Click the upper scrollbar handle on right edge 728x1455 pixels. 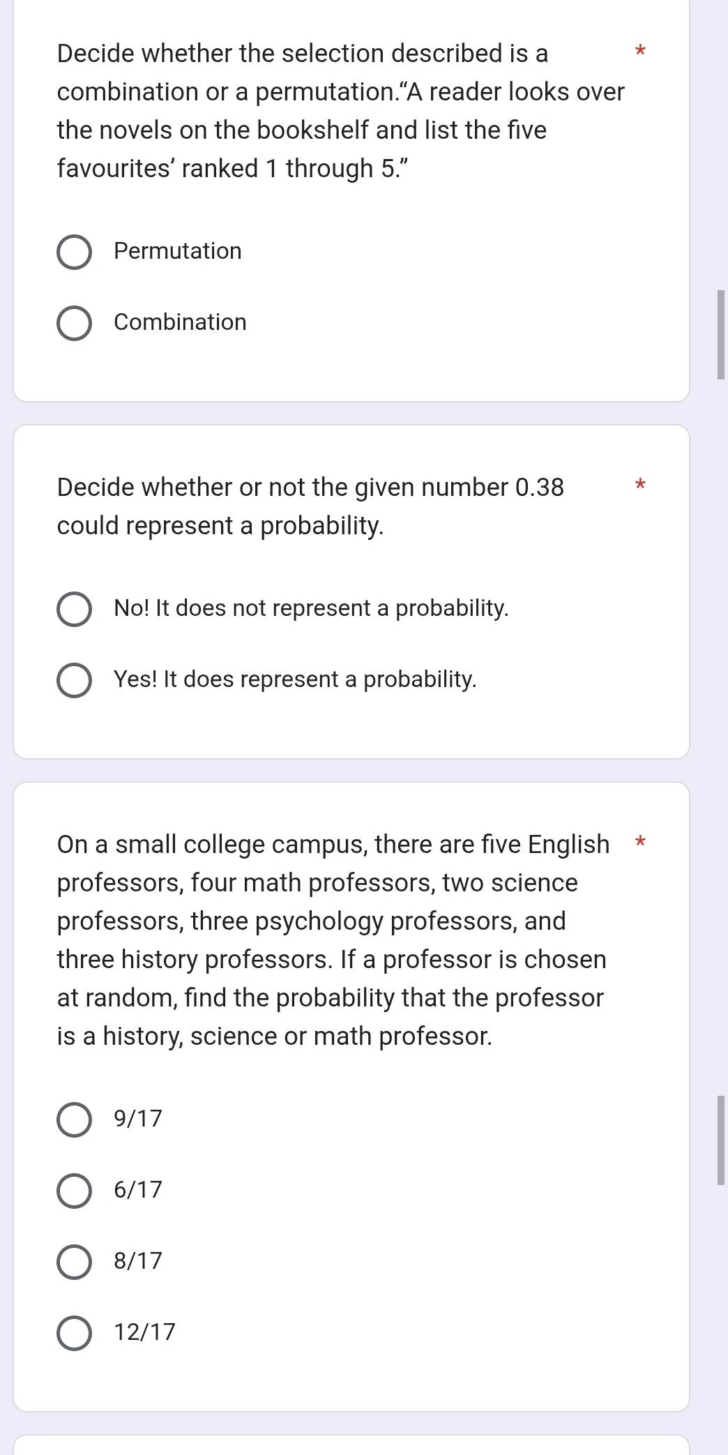pos(721,335)
